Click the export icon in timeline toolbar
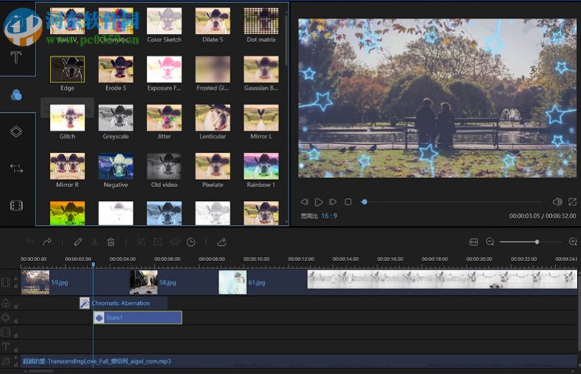 pyautogui.click(x=221, y=242)
